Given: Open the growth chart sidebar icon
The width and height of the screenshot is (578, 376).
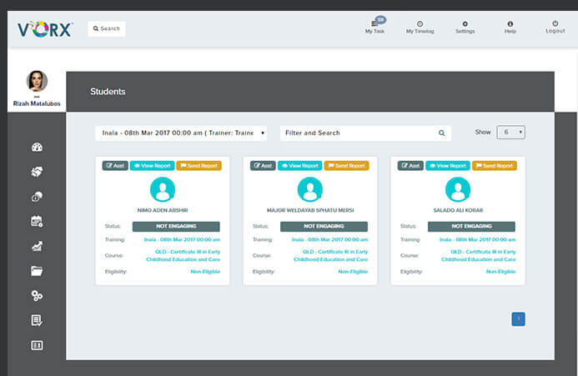Looking at the screenshot, I should point(37,246).
